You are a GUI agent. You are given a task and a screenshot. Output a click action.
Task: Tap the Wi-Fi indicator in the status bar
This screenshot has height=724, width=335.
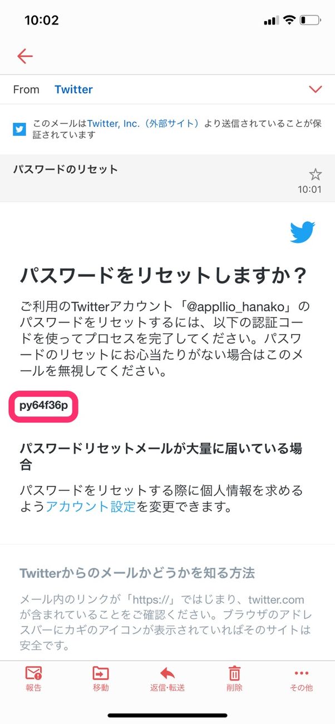289,20
